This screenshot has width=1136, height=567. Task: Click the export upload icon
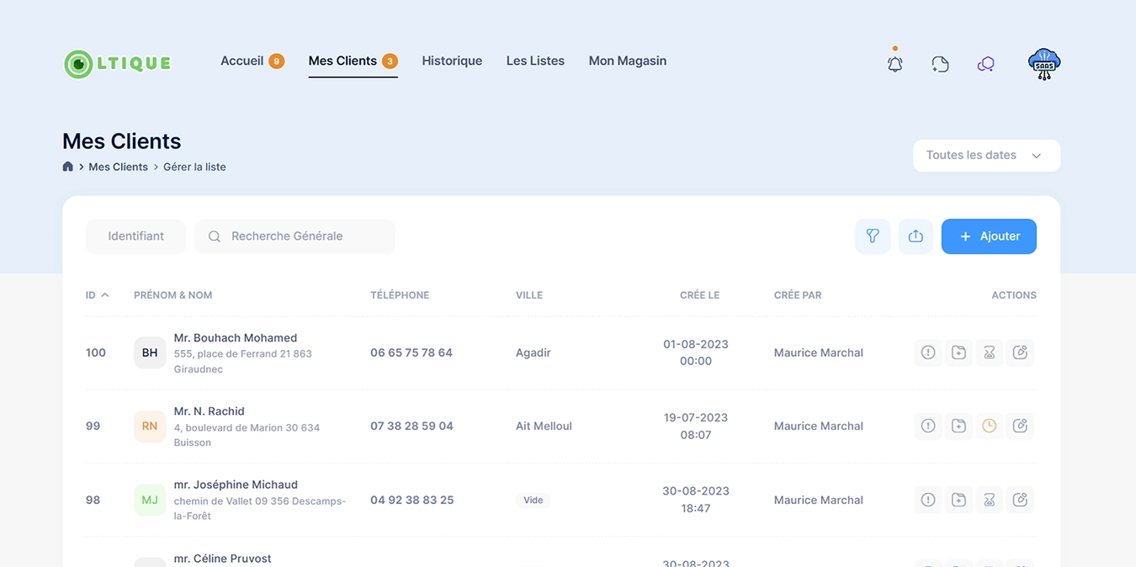pyautogui.click(x=916, y=236)
